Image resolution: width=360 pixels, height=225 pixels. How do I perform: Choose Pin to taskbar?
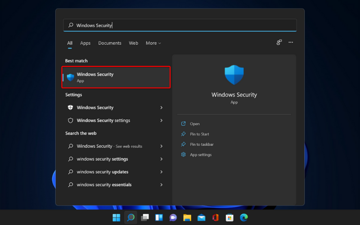tap(202, 144)
